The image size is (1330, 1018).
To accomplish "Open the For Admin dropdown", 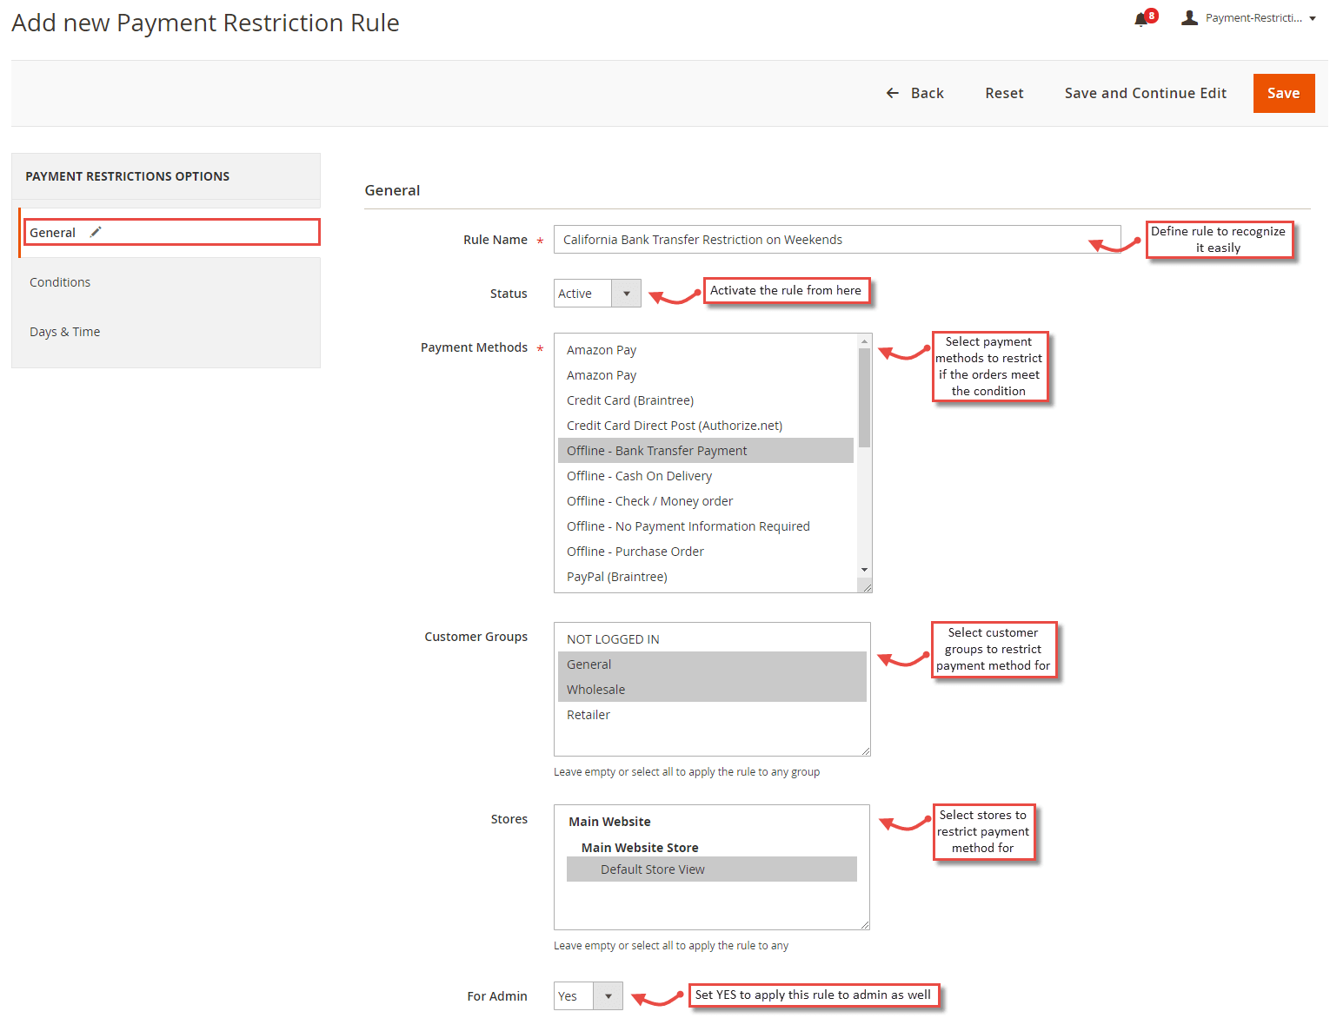I will coord(610,995).
